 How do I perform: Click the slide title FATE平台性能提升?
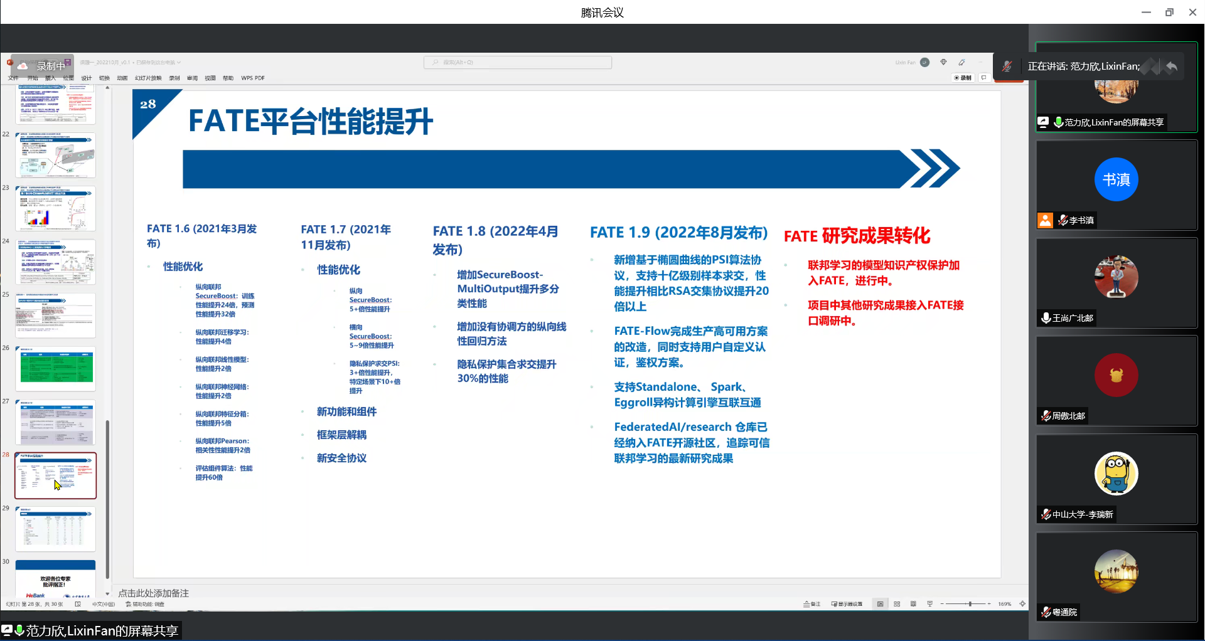311,121
